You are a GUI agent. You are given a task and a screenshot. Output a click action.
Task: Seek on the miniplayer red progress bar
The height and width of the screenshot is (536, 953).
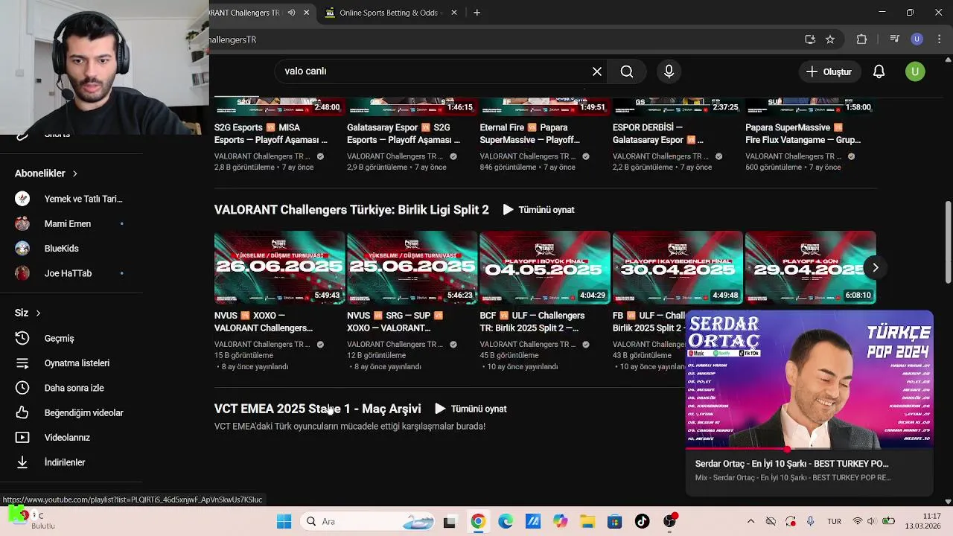(809, 449)
